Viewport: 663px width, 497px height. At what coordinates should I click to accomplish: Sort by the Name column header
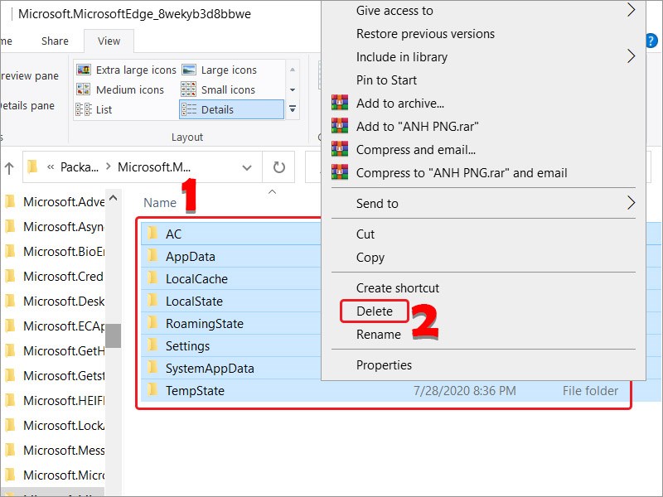pos(159,203)
